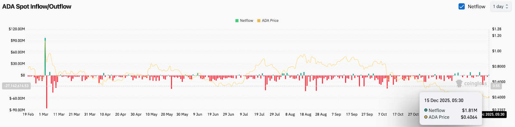Image resolution: width=515 pixels, height=127 pixels.
Task: Click the tall green bar on 1 Mar
Action: tap(45, 57)
